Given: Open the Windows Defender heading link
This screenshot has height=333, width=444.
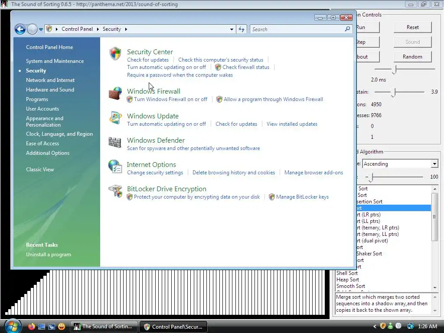Looking at the screenshot, I should (156, 140).
